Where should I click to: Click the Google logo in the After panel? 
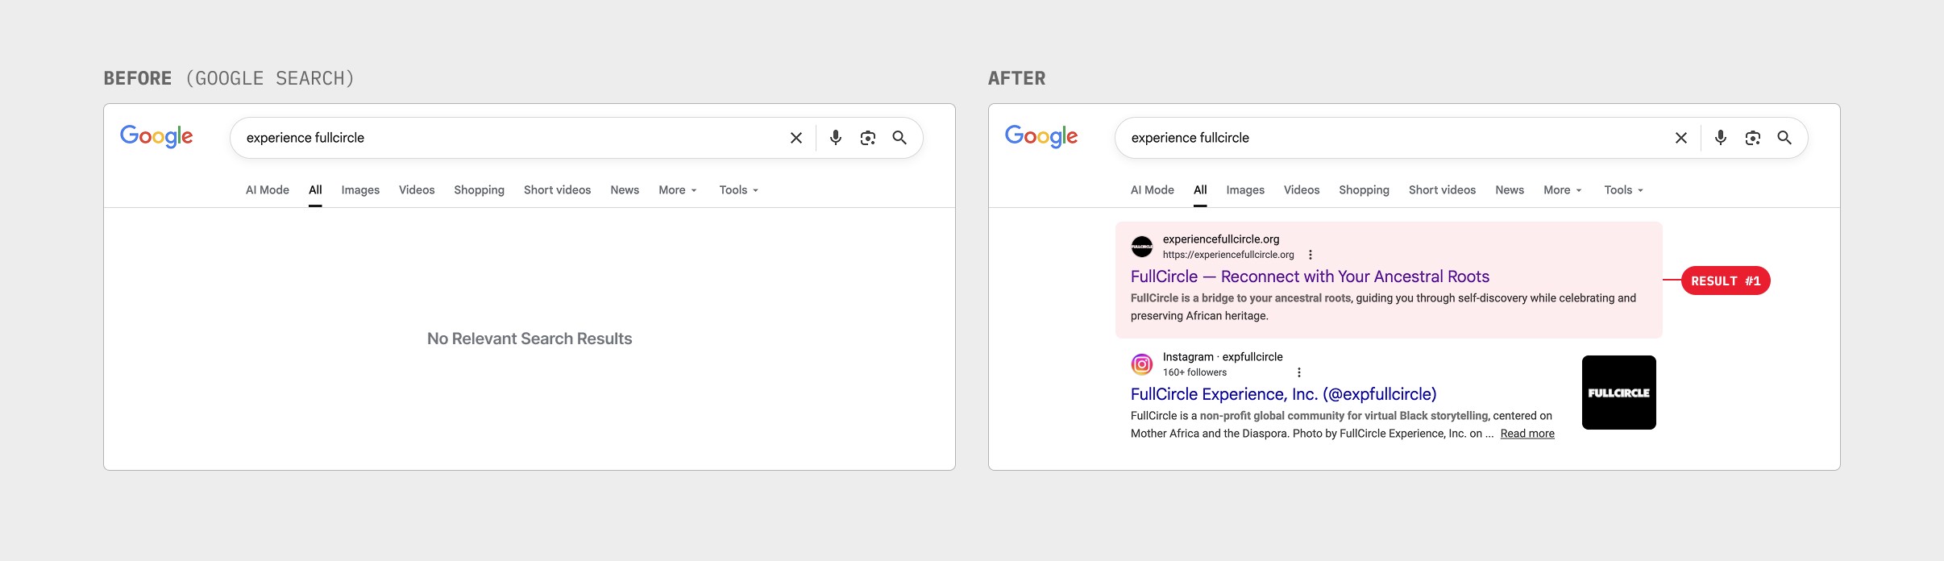pyautogui.click(x=1041, y=136)
